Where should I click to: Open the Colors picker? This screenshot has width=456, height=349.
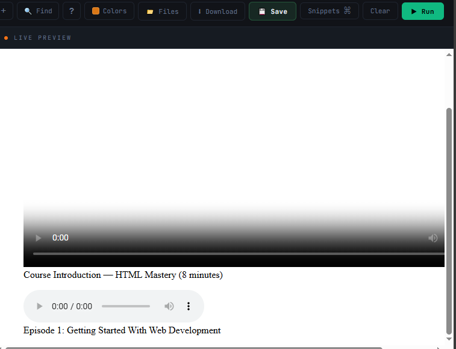point(110,11)
